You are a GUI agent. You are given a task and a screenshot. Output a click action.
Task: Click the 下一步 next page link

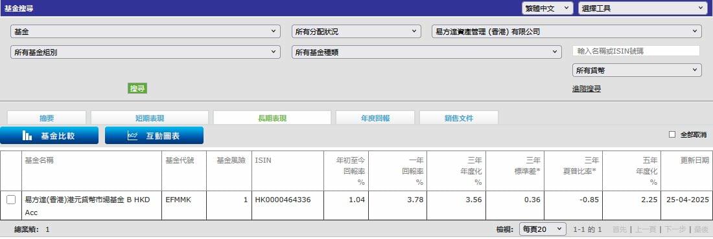(675, 229)
